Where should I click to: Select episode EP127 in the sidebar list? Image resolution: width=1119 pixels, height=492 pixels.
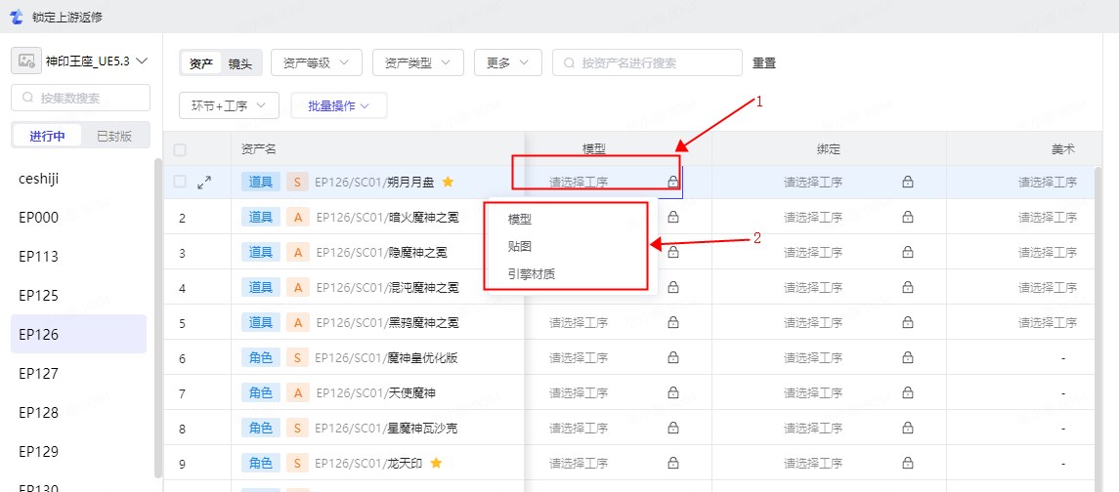point(39,373)
